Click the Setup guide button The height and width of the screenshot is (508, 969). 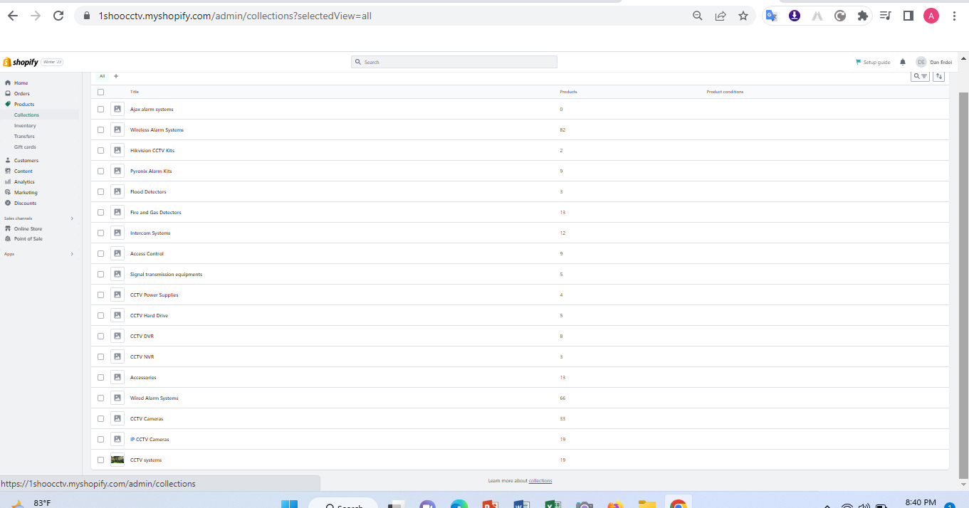(873, 62)
